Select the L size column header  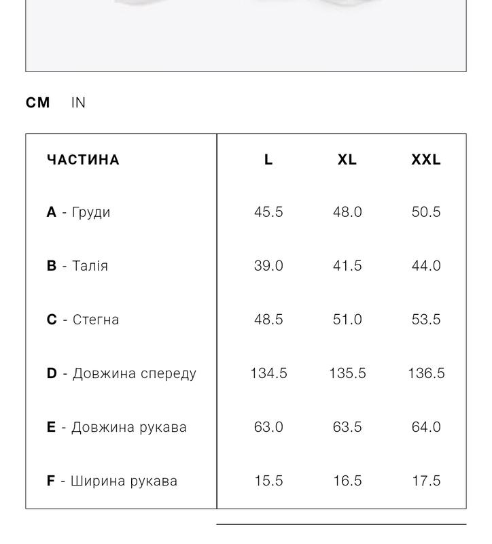[268, 160]
